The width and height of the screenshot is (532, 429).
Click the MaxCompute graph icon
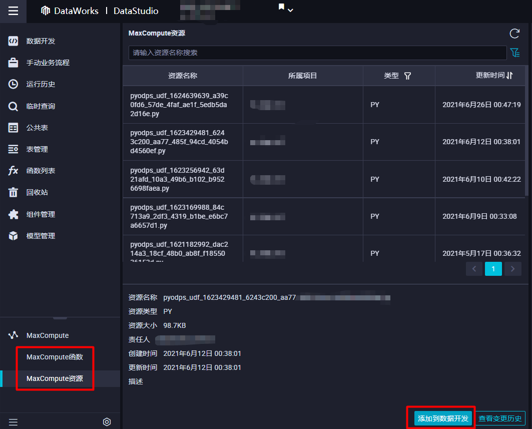[x=13, y=335]
